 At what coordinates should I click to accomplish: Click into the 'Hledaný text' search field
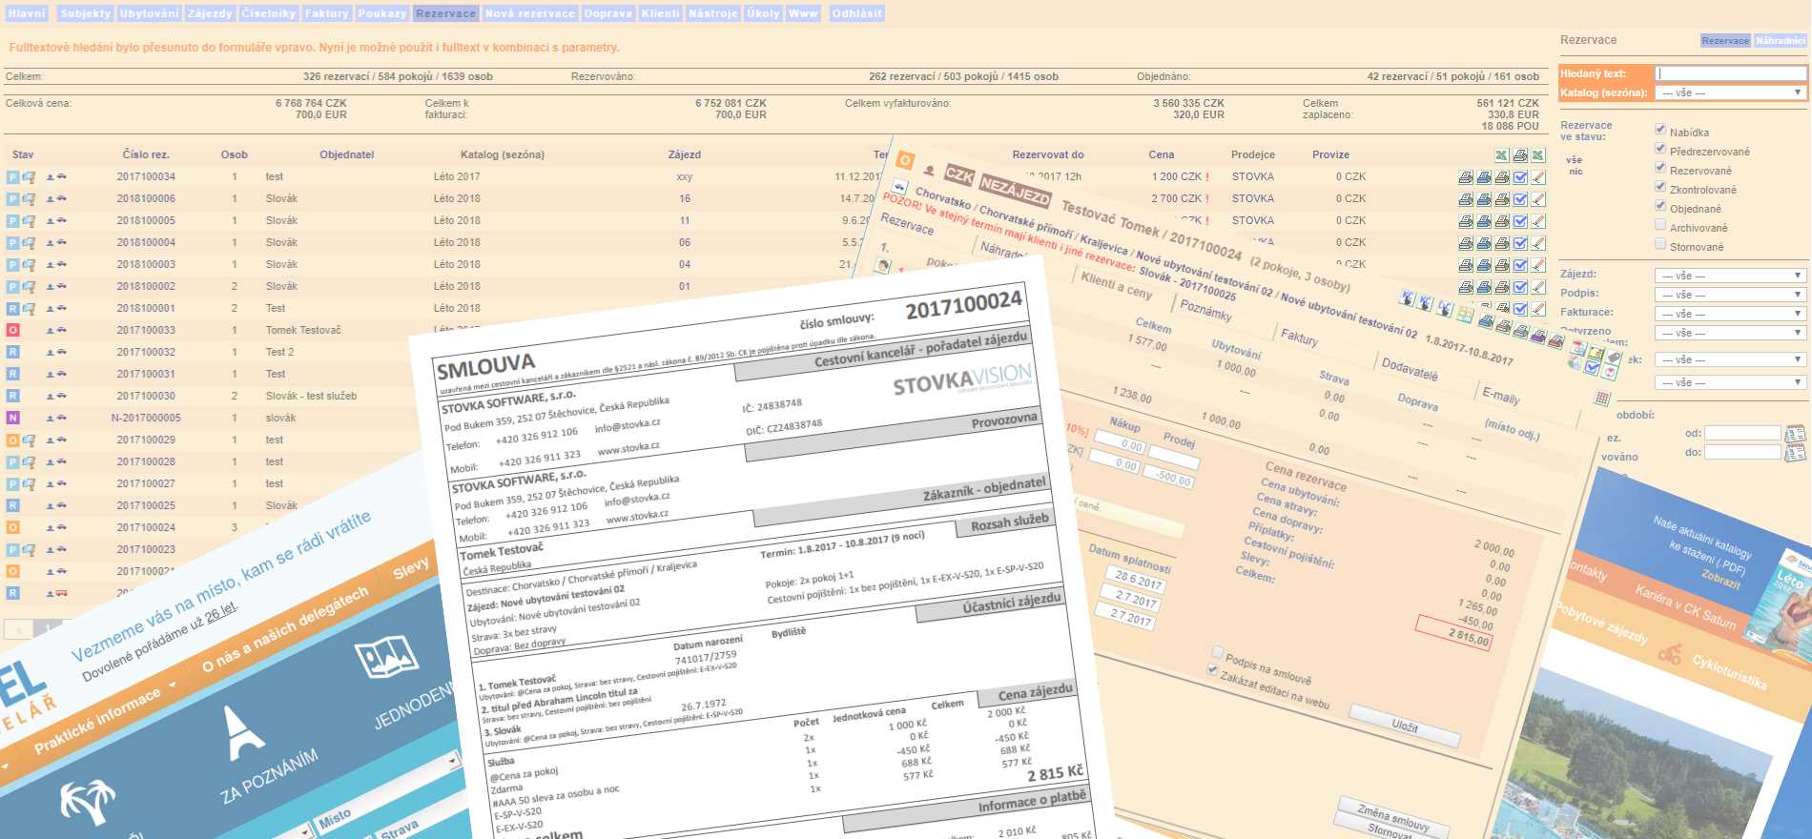coord(1730,73)
